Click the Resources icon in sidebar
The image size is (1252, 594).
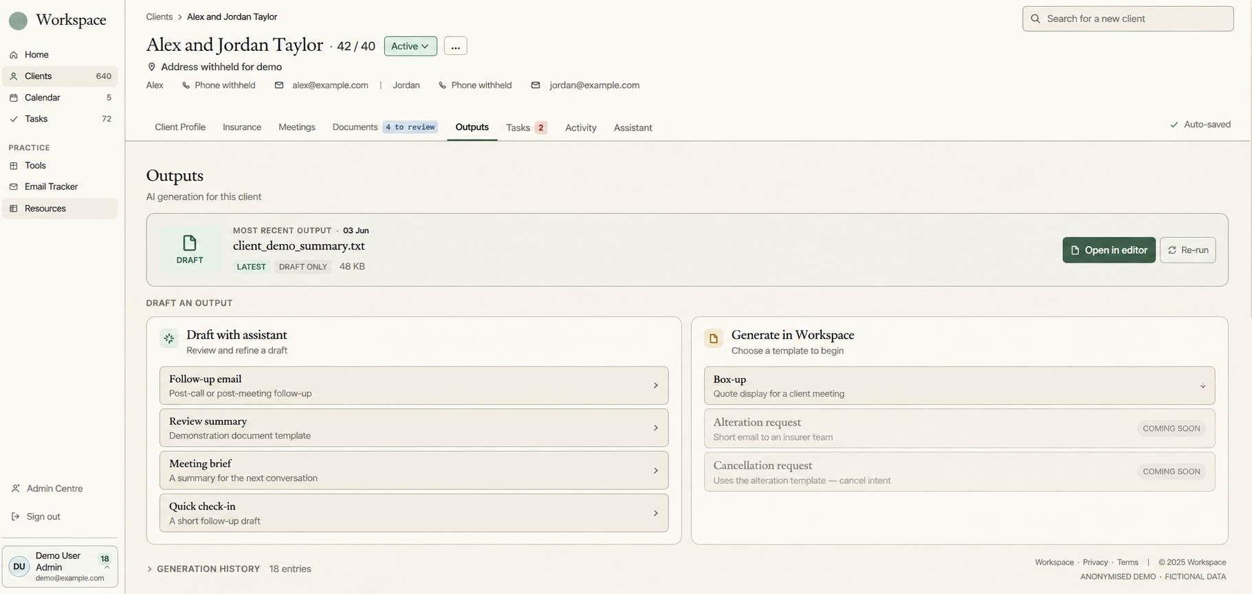(14, 208)
